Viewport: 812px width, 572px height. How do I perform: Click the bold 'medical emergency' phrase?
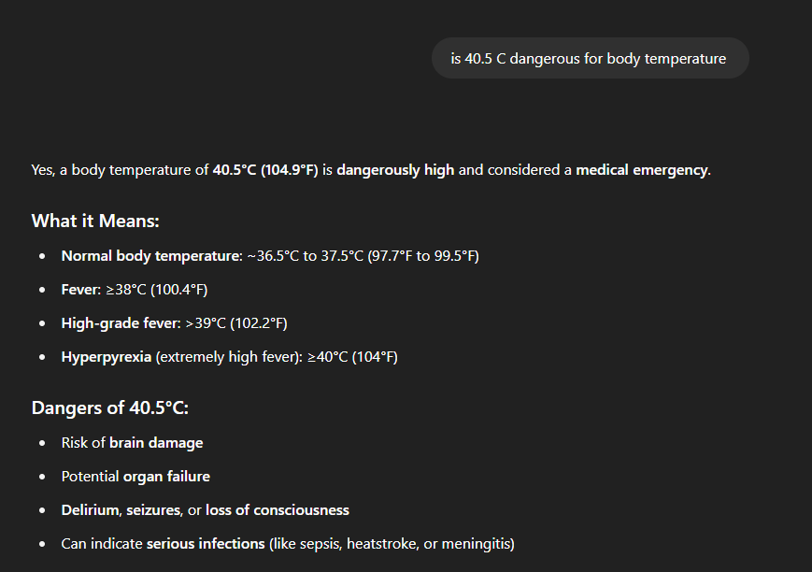[642, 170]
